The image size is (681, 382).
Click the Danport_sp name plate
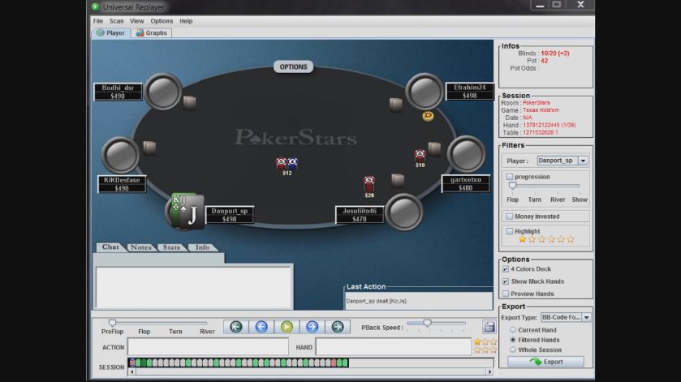(230, 215)
